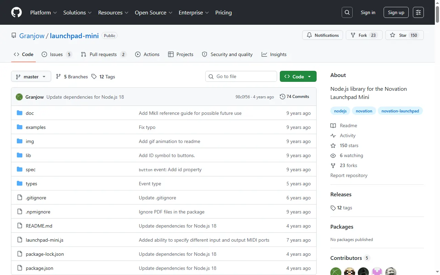Open the Activity link in About
Viewport: 440px width, 275px height.
[x=343, y=135]
